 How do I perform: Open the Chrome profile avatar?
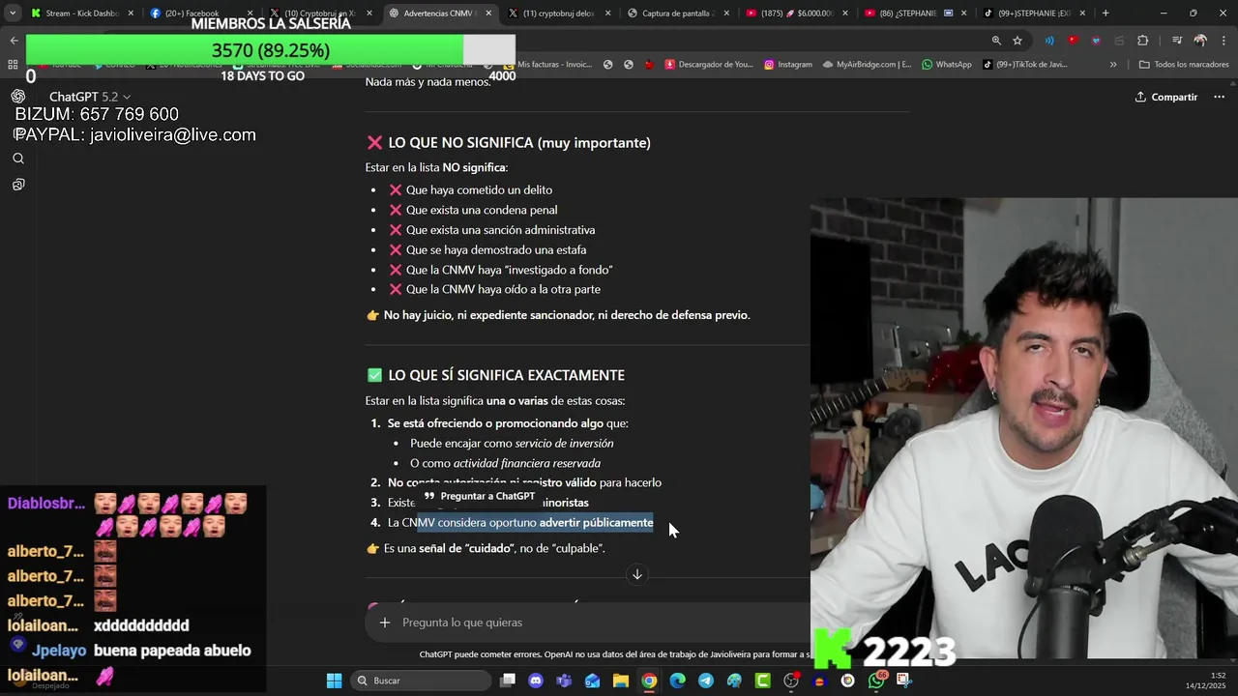tap(1200, 41)
